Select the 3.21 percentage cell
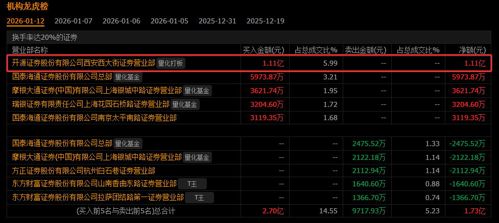 pos(331,77)
